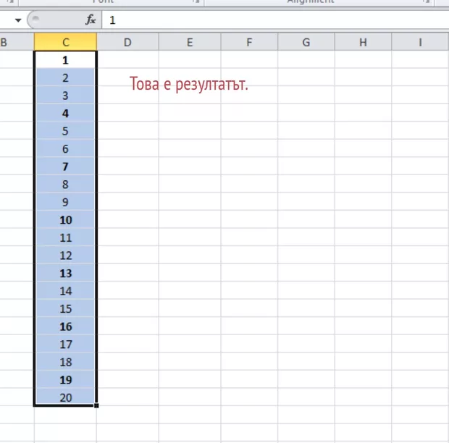
Task: Click the cell containing 15
Action: [x=65, y=308]
